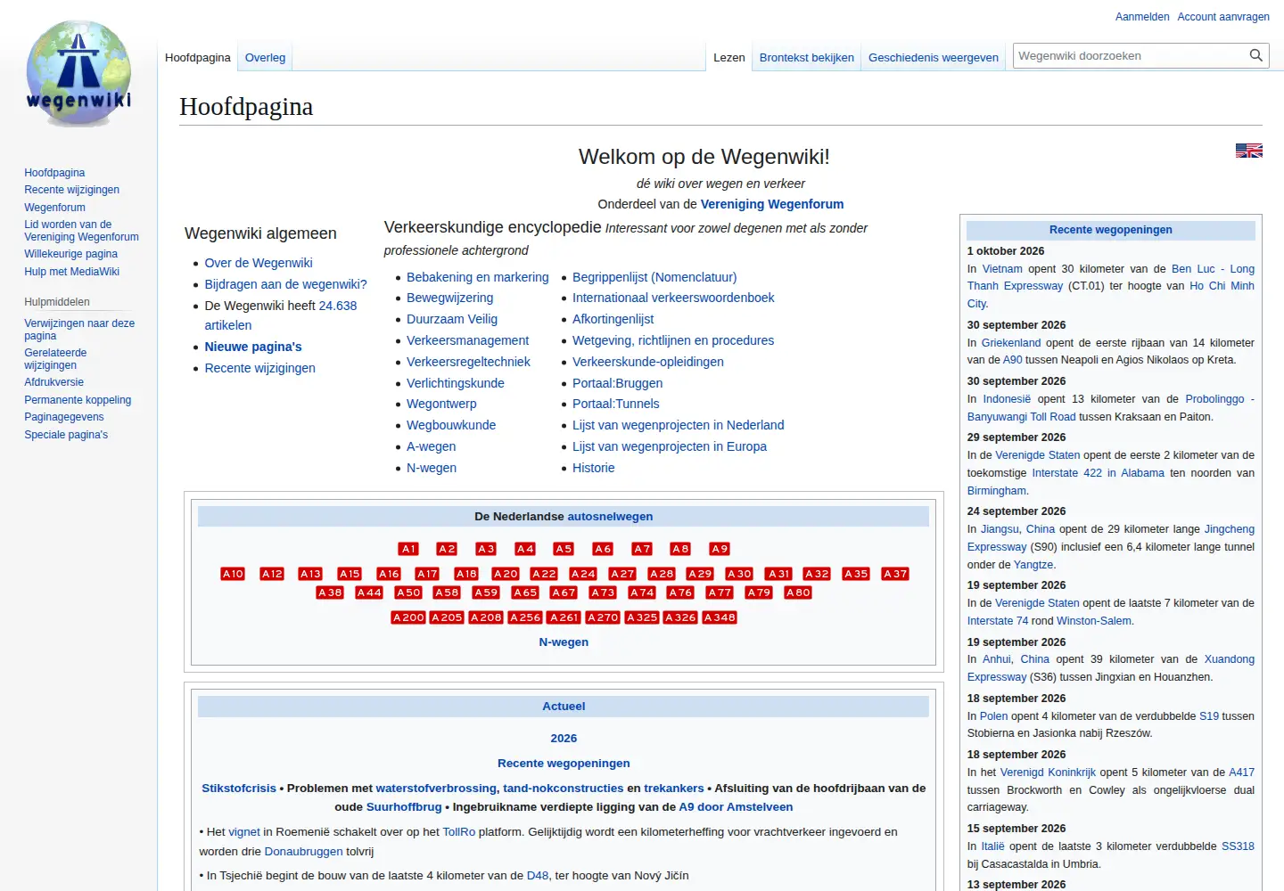Image resolution: width=1284 pixels, height=891 pixels.
Task: Open the A1 motorway shield
Action: [408, 549]
